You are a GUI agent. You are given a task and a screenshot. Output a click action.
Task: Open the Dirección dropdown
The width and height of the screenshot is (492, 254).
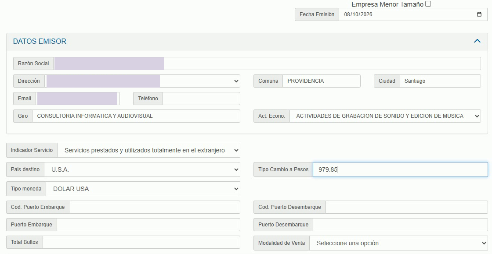coord(142,81)
